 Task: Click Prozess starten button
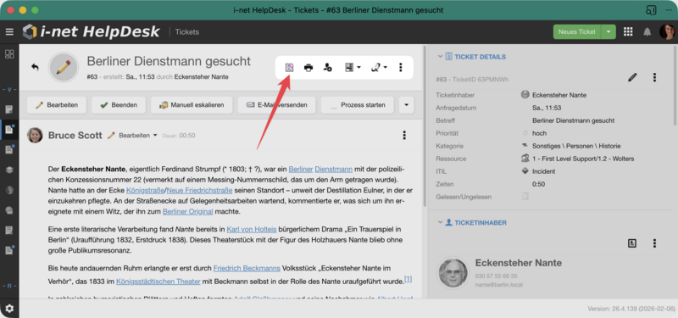tap(358, 104)
